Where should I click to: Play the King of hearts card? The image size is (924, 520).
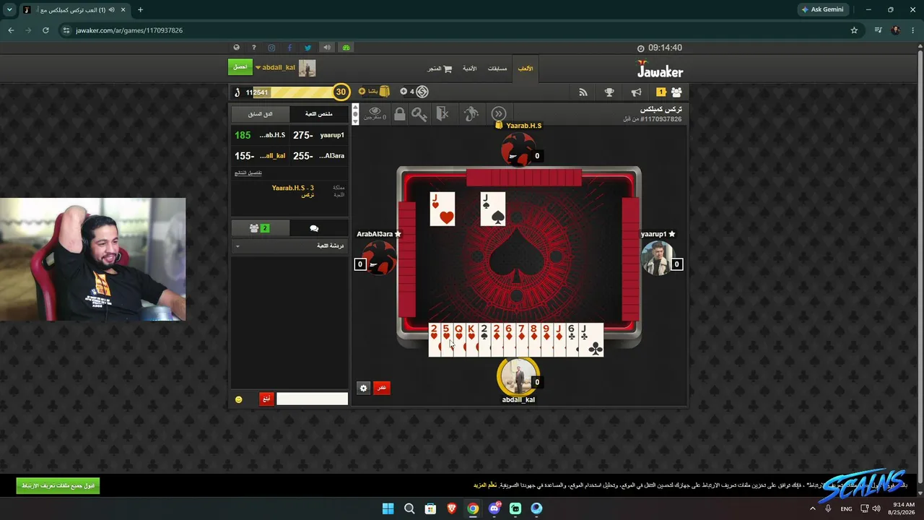tap(471, 339)
